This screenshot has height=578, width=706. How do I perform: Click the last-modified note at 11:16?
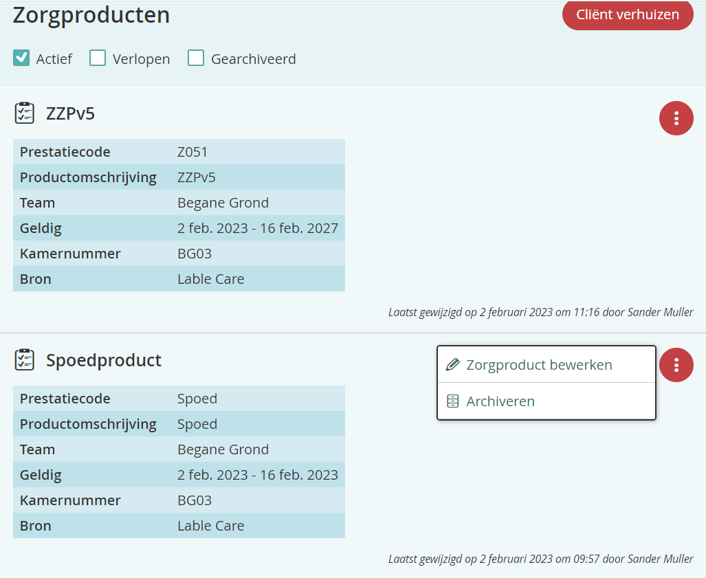click(x=540, y=312)
